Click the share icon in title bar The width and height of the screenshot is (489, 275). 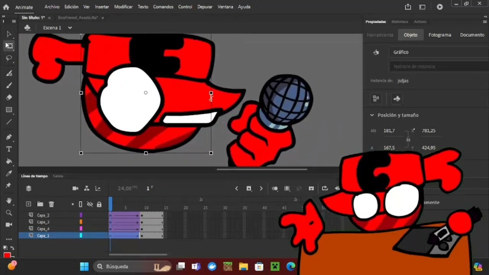tap(408, 7)
